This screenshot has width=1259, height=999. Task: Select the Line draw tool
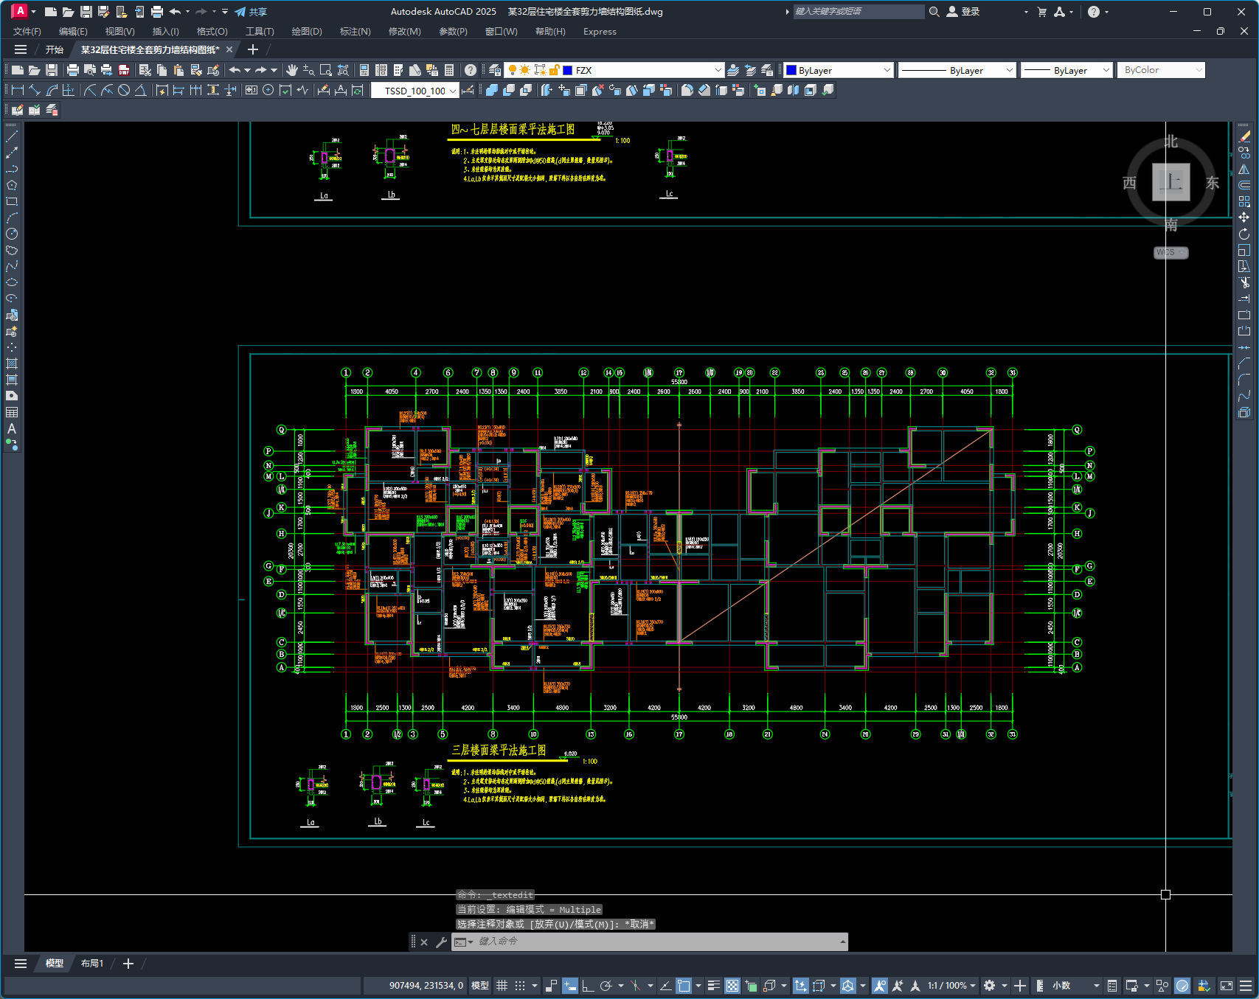click(12, 136)
